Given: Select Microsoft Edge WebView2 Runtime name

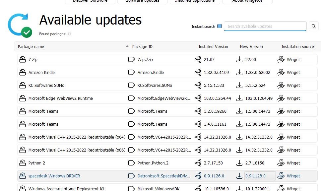Looking at the screenshot, I should pos(61,98).
